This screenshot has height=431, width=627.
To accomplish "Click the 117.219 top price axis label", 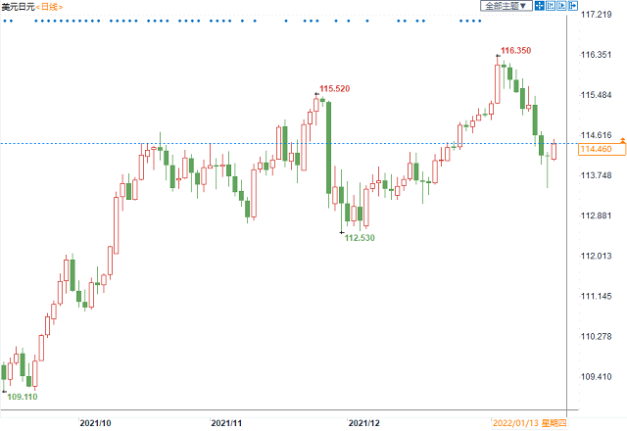I will click(x=598, y=16).
